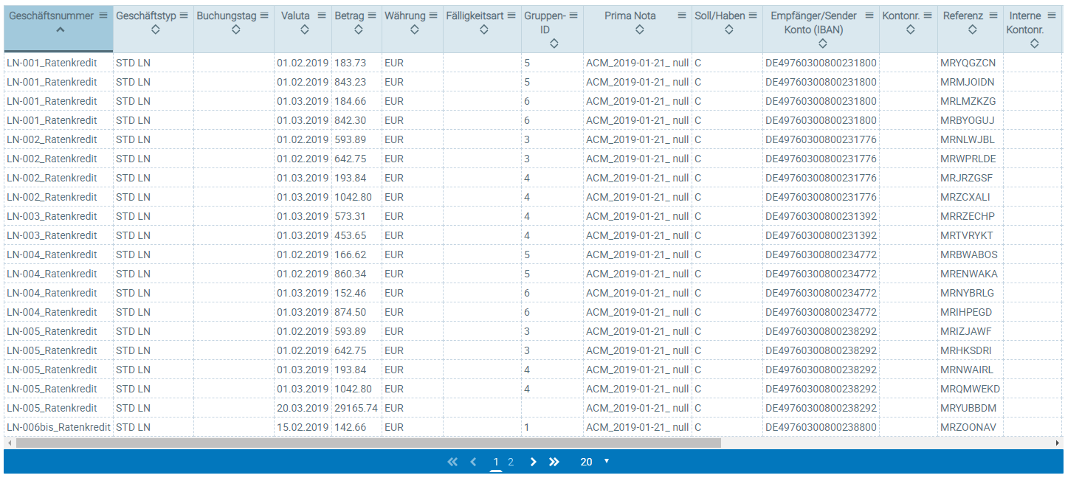Select the amount cell 874.50
Screen dimensions: 1065x478
click(x=356, y=312)
